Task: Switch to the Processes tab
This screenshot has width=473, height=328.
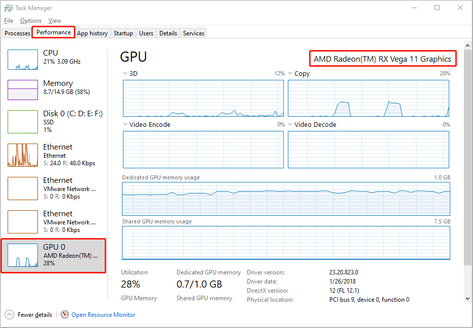Action: tap(17, 33)
